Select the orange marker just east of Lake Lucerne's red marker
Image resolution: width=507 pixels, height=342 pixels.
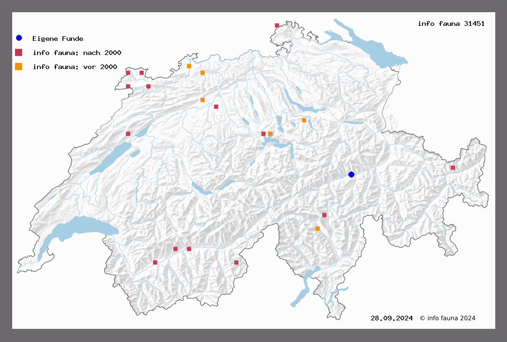click(270, 134)
